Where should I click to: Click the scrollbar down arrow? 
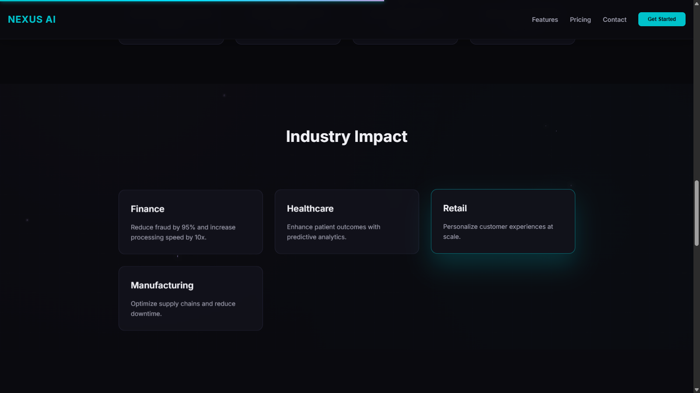[696, 389]
